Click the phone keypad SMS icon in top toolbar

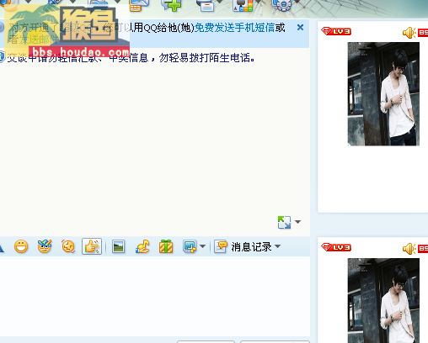pos(139,6)
